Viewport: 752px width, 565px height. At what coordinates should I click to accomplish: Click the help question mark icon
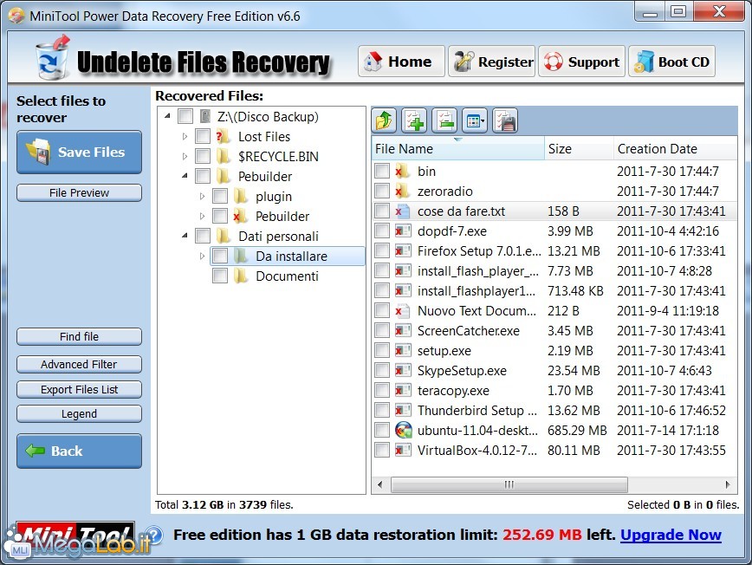(154, 535)
